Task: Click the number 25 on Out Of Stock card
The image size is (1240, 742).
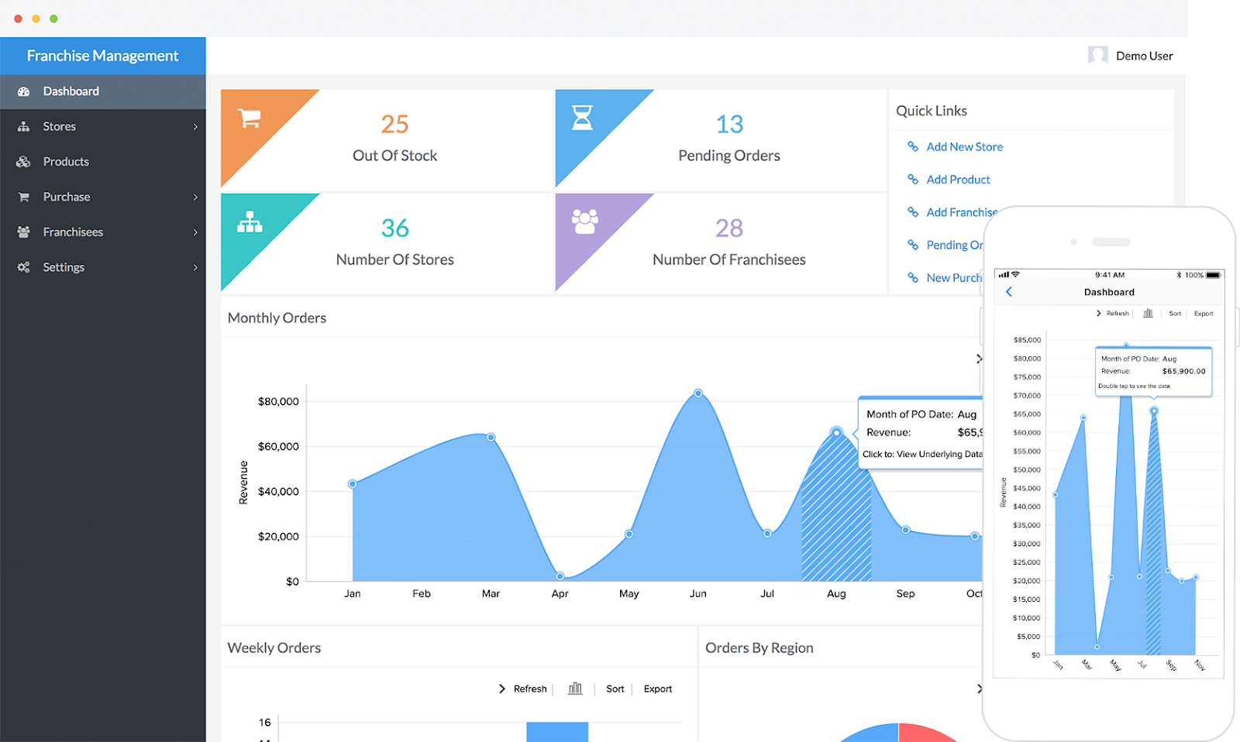Action: (394, 124)
